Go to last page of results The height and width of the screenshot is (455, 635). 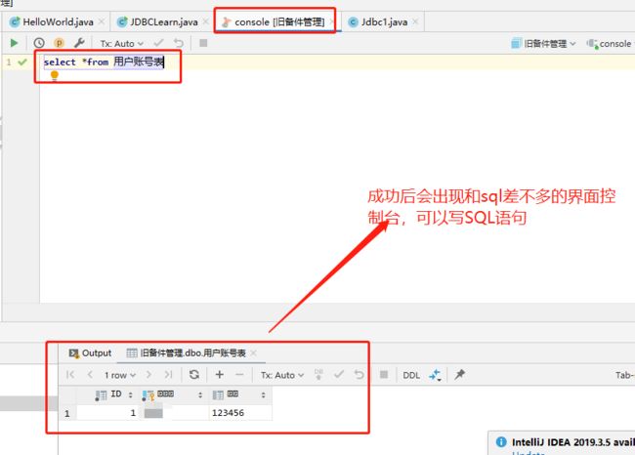(x=168, y=375)
